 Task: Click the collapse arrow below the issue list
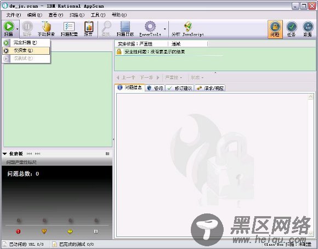point(215,72)
